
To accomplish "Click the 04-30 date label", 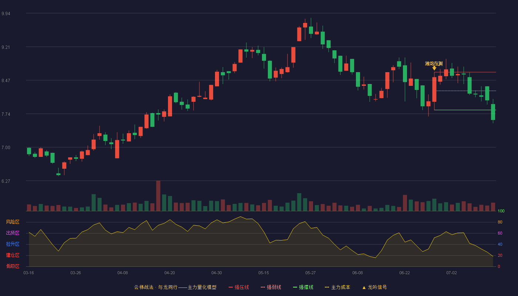I will [x=216, y=273].
